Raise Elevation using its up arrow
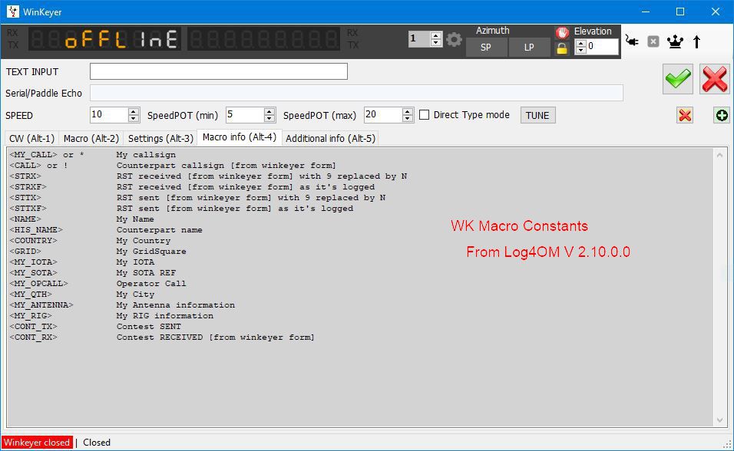Viewport: 734px width, 451px height. pos(580,44)
